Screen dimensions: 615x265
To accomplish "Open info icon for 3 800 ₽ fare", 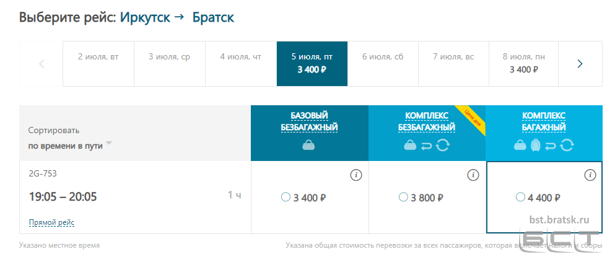I will coord(473,175).
